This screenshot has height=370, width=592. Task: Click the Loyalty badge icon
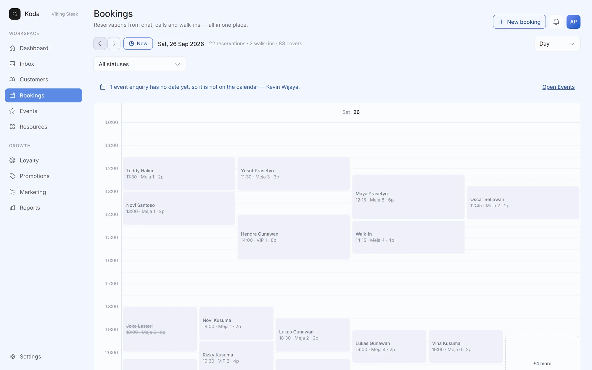(12, 160)
